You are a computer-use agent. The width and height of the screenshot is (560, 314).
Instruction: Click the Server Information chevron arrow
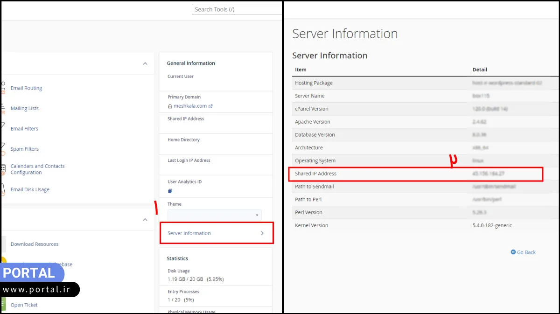(x=262, y=233)
